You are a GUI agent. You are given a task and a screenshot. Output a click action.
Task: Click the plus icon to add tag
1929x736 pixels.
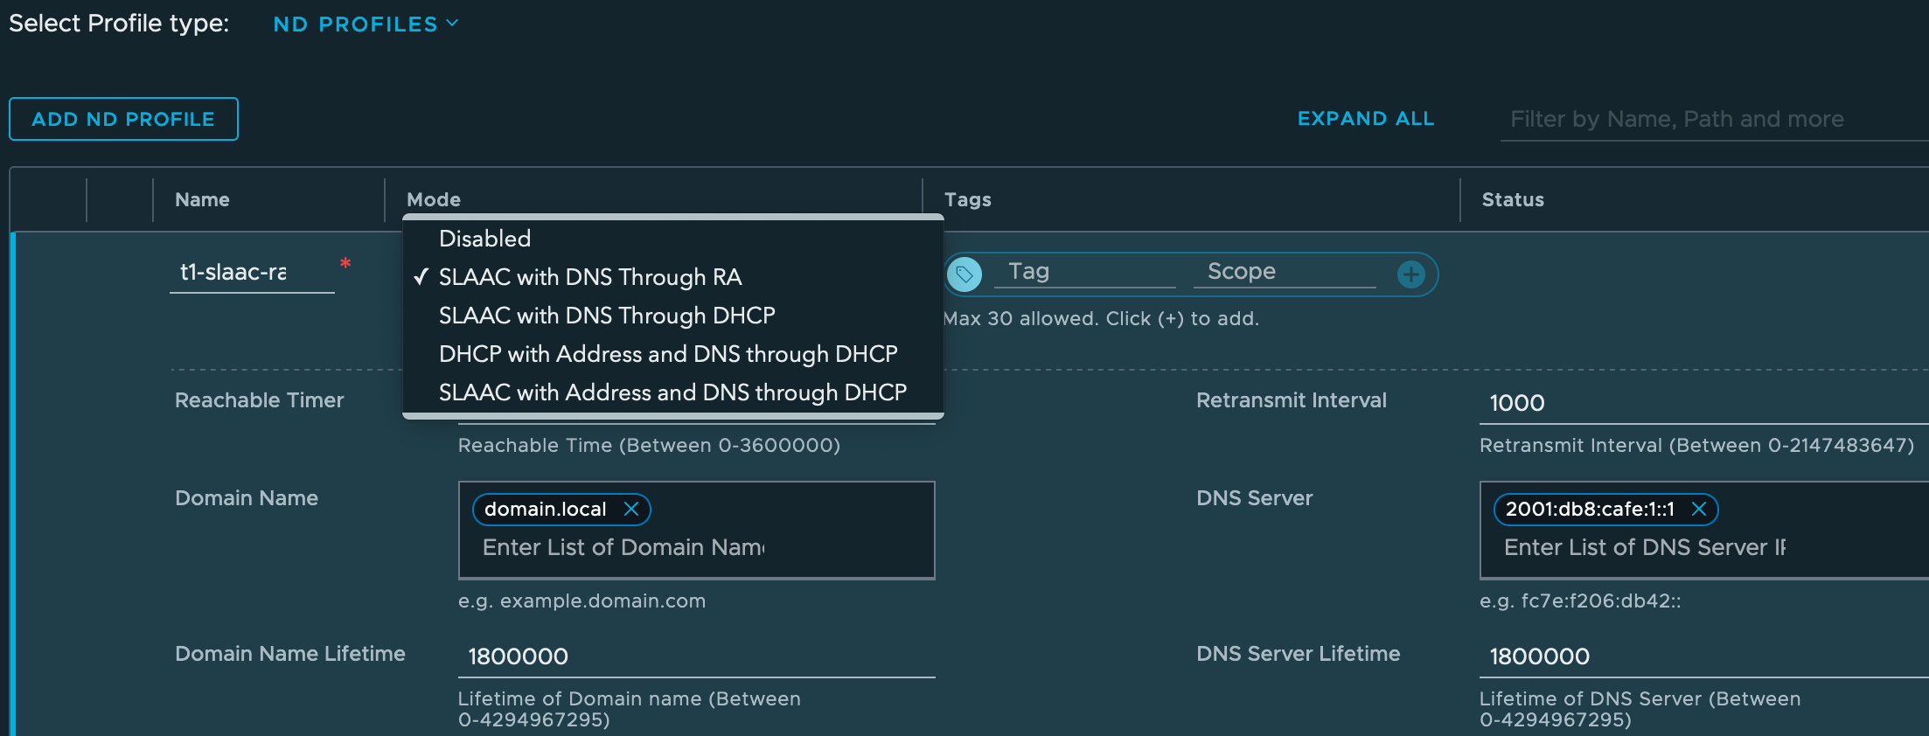(x=1410, y=274)
